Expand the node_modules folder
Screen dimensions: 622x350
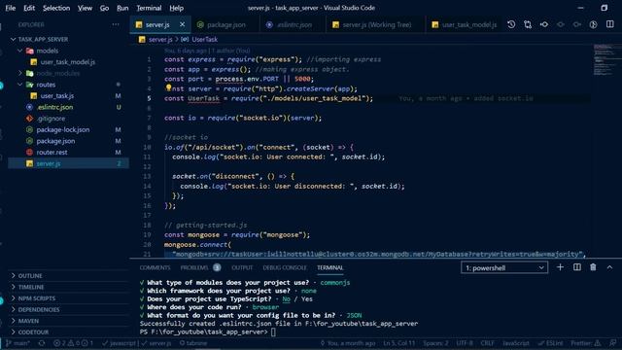19,73
